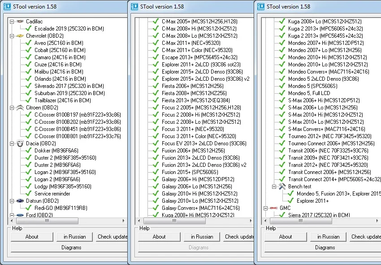Click the checkmark beside Escape 2013+
Screen dimensions: 381x265
pos(156,57)
